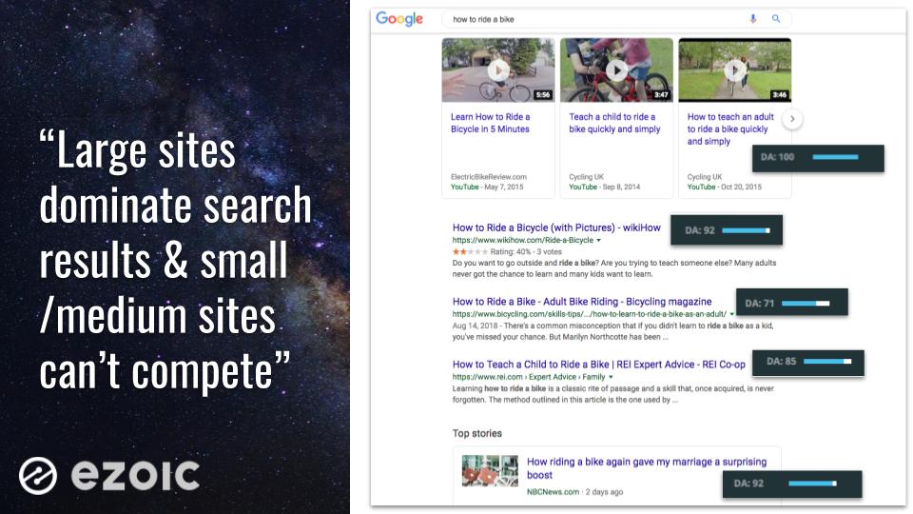This screenshot has width=913, height=514.
Task: Click the wikiHow star rating icons
Action: pyautogui.click(x=470, y=251)
